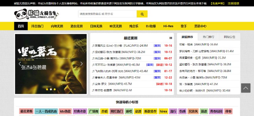Open song 笑看风云 (Live)-汪小敏
This screenshot has height=116, width=254.
point(121,46)
